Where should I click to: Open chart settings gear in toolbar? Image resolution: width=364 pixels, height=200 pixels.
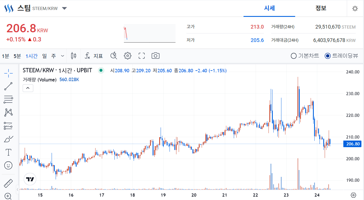[x=127, y=56]
